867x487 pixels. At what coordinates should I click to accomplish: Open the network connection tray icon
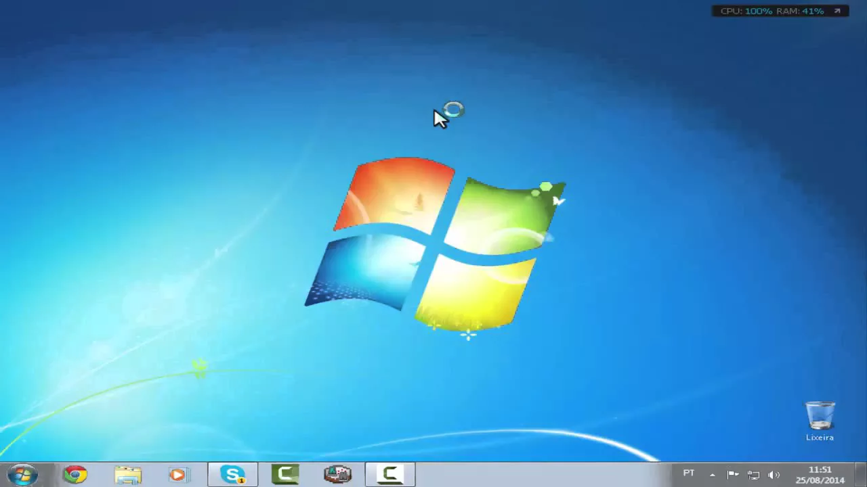753,475
